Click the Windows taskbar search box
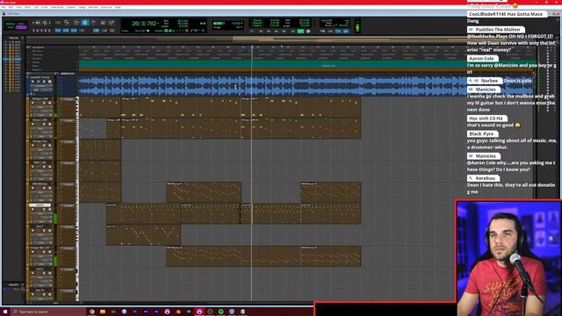The height and width of the screenshot is (316, 562). pyautogui.click(x=48, y=312)
